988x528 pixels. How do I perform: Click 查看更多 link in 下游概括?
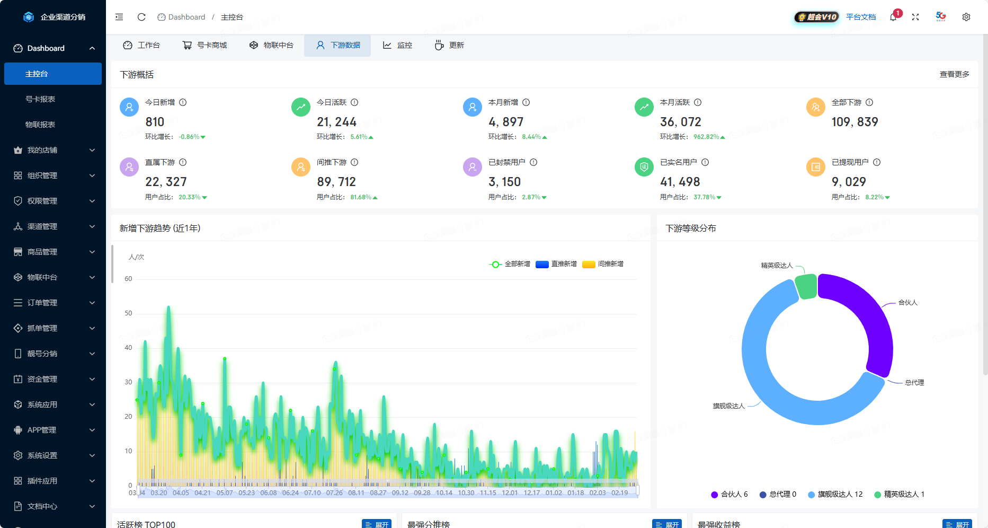click(954, 74)
